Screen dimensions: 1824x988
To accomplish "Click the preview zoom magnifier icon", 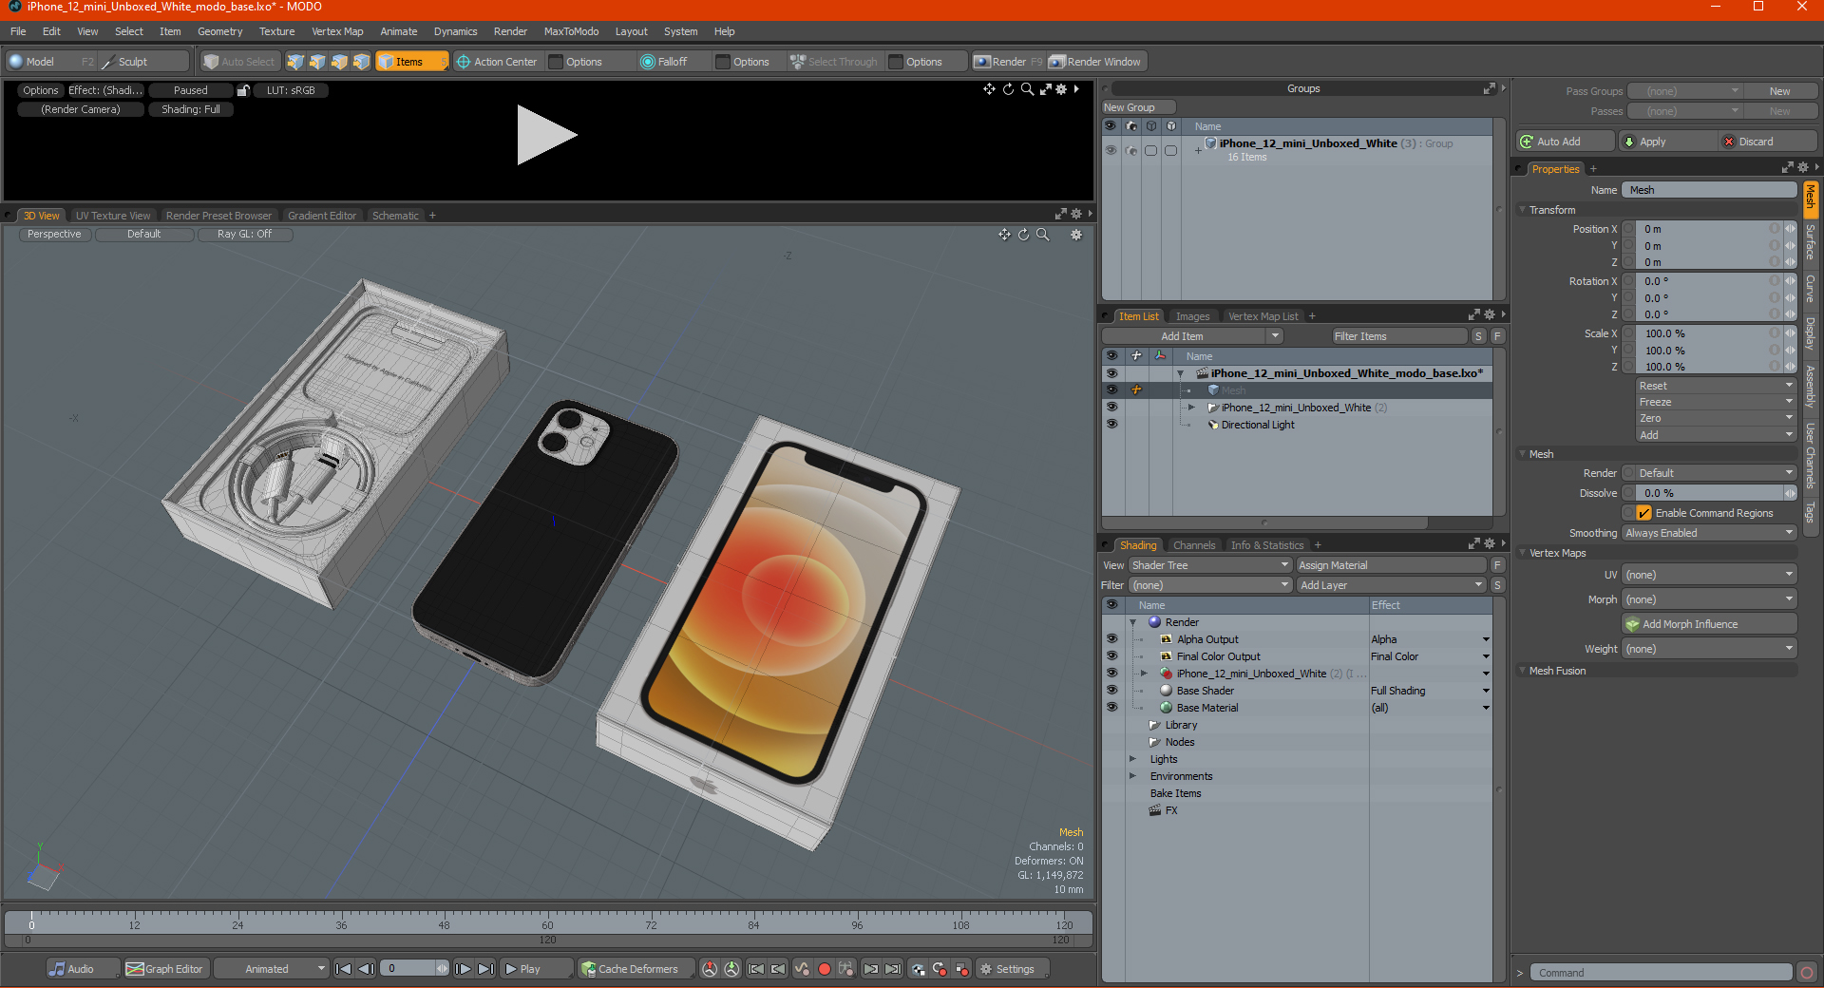I will 1027,89.
